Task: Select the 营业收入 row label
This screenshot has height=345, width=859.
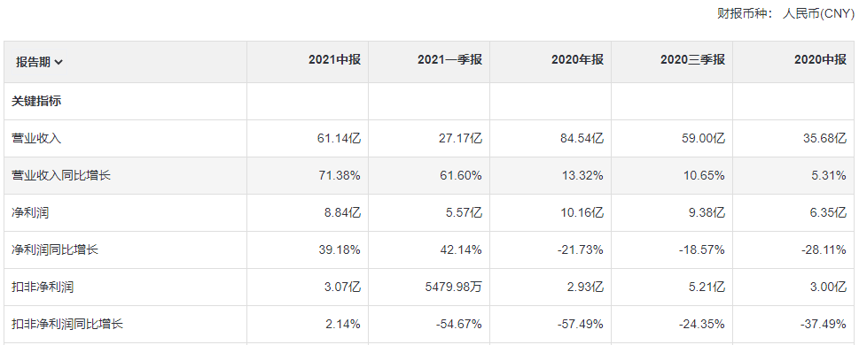Action: click(36, 138)
